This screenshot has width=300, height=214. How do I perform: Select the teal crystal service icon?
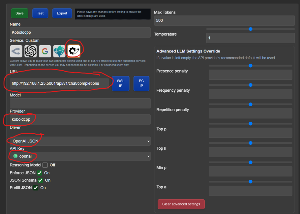coord(59,51)
